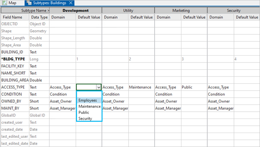Click Development's Asset_Owner domain cell
The image size is (260, 147).
tap(62, 101)
